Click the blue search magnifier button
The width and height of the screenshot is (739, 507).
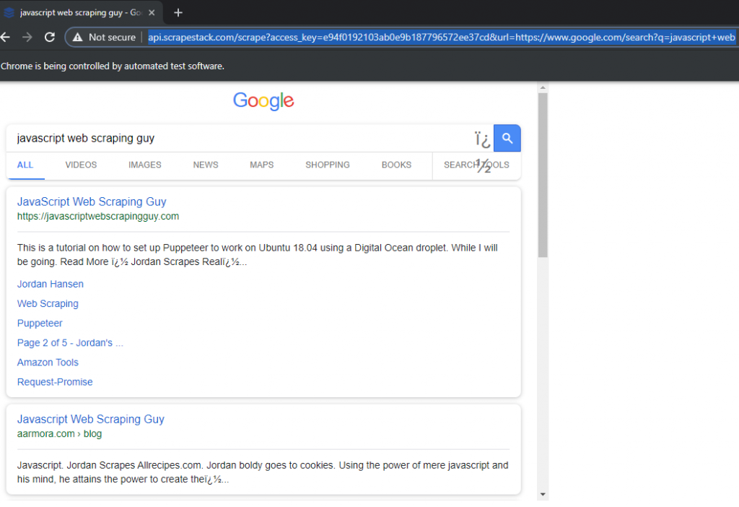507,138
